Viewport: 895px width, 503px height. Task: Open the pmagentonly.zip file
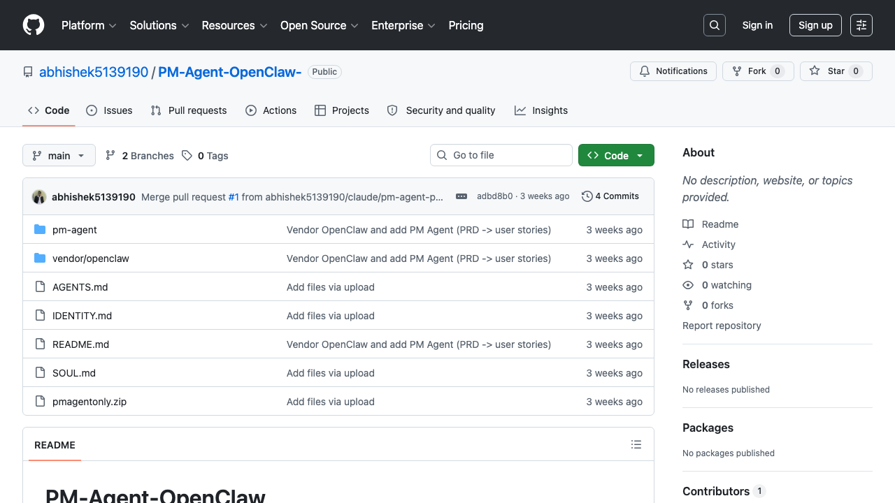pyautogui.click(x=89, y=402)
